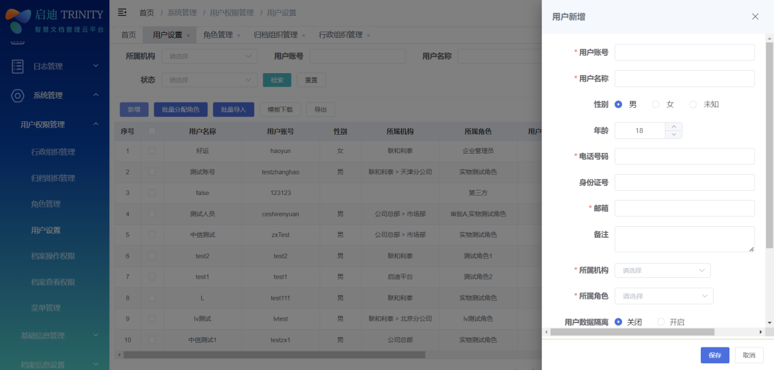Expand the 档案信息设置 submenu

[96, 365]
